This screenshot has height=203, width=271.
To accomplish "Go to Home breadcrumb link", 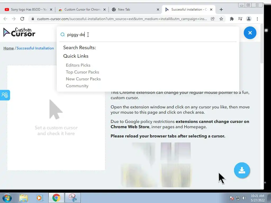I will (9, 48).
